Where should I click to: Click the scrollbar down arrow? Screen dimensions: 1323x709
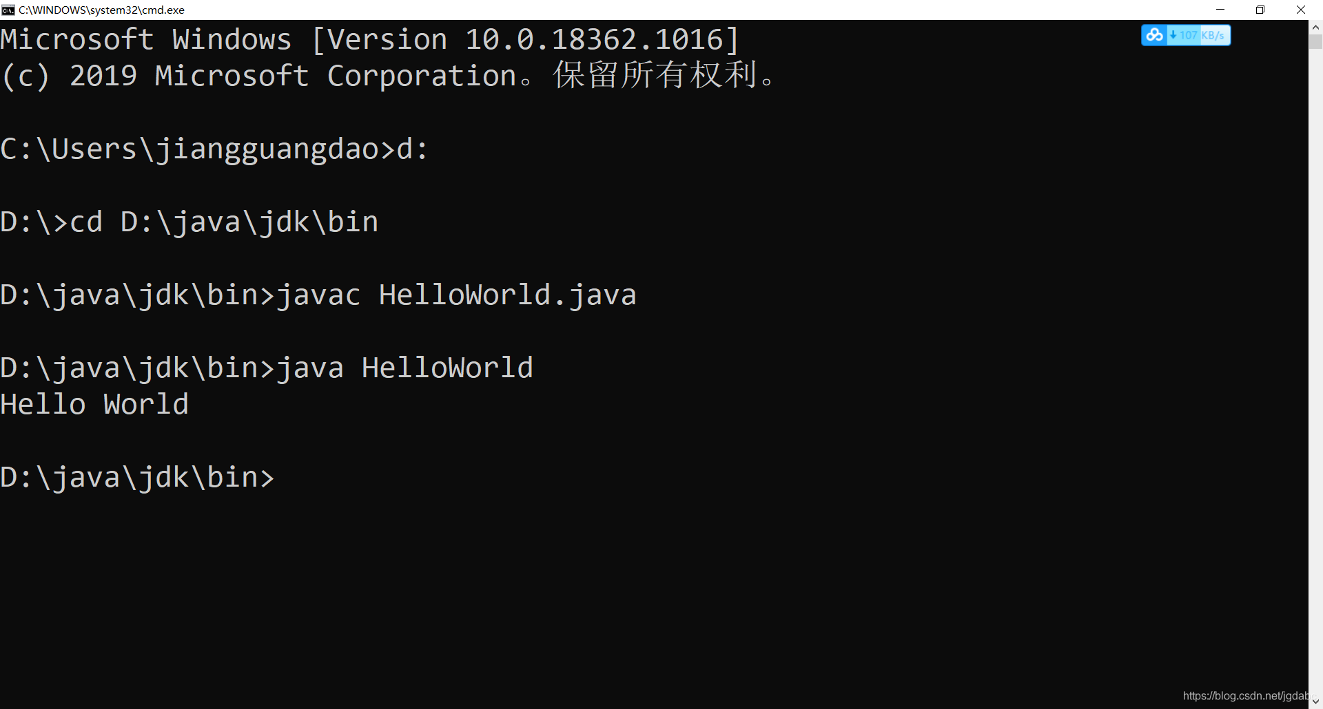[1315, 702]
